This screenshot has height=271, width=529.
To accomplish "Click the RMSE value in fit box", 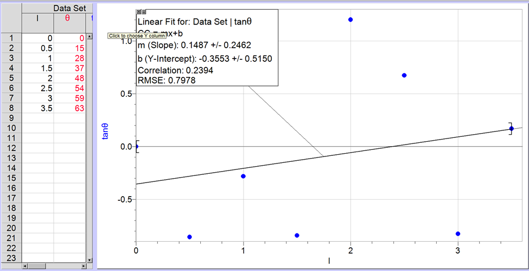I will coord(182,80).
